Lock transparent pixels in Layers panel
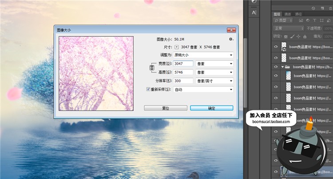The width and height of the screenshot is (333, 179). click(285, 37)
